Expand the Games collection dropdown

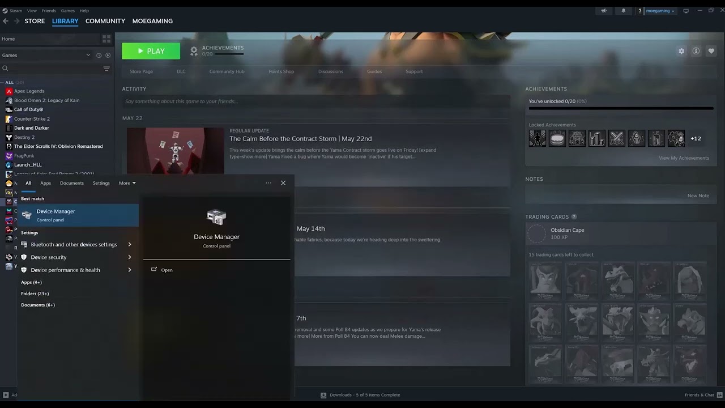point(88,56)
